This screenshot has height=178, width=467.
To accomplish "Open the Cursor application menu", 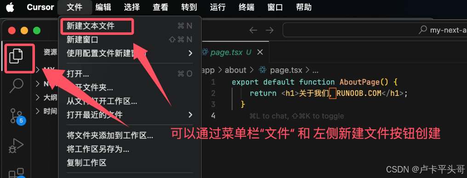I will click(x=40, y=7).
